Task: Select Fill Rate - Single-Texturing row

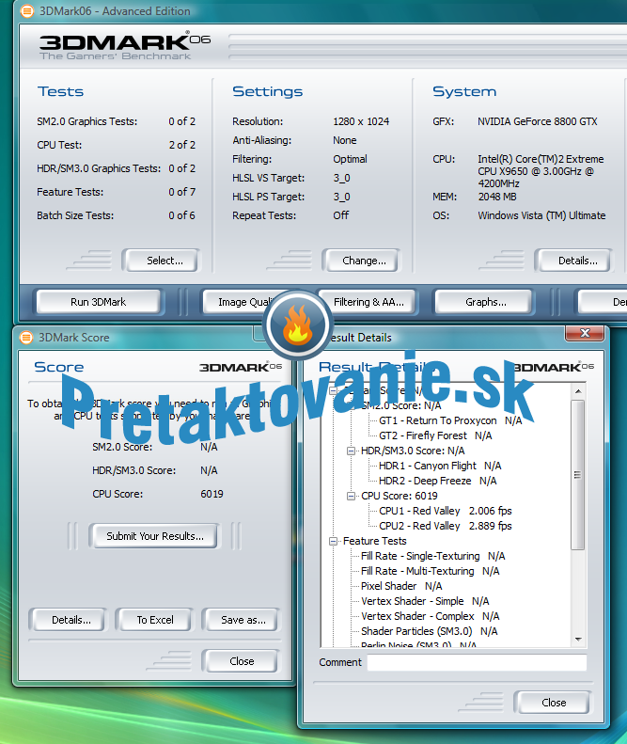Action: pyautogui.click(x=432, y=556)
